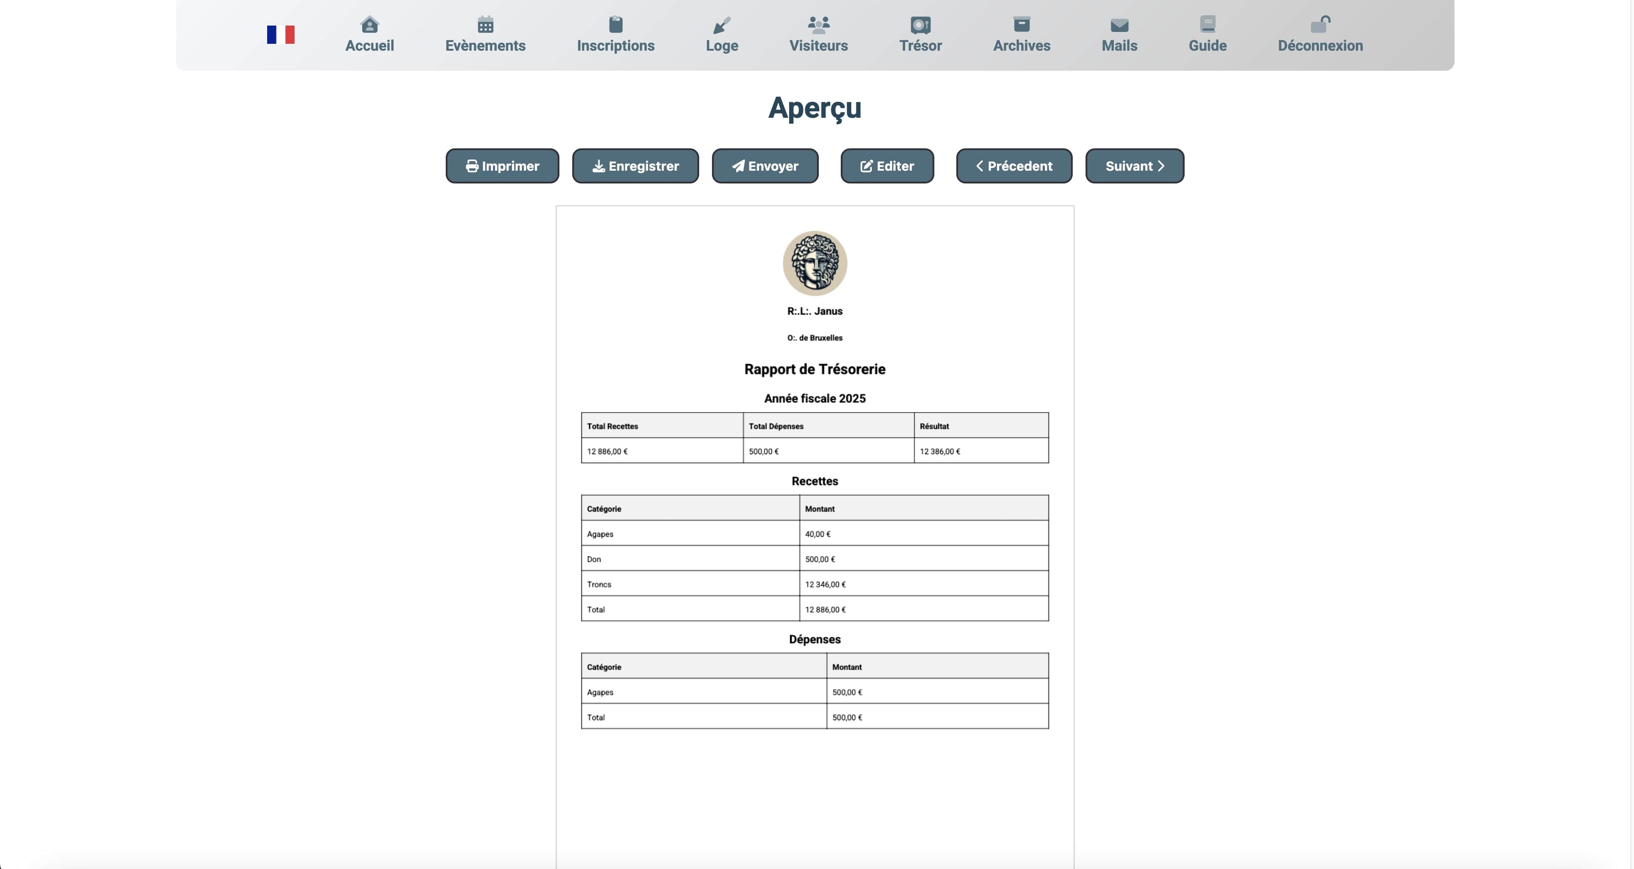Open Visiteurs via the people icon

coord(818,25)
